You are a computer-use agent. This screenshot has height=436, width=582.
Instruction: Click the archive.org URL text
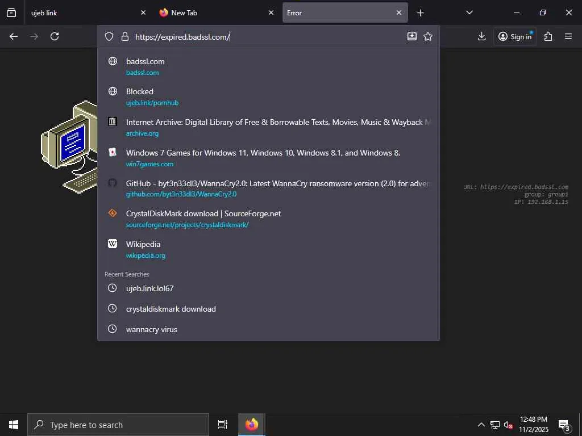[x=142, y=133]
